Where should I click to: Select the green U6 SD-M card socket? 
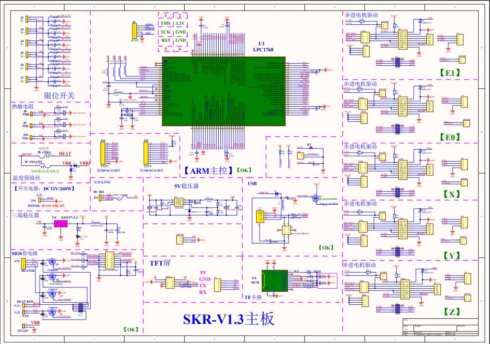click(275, 281)
